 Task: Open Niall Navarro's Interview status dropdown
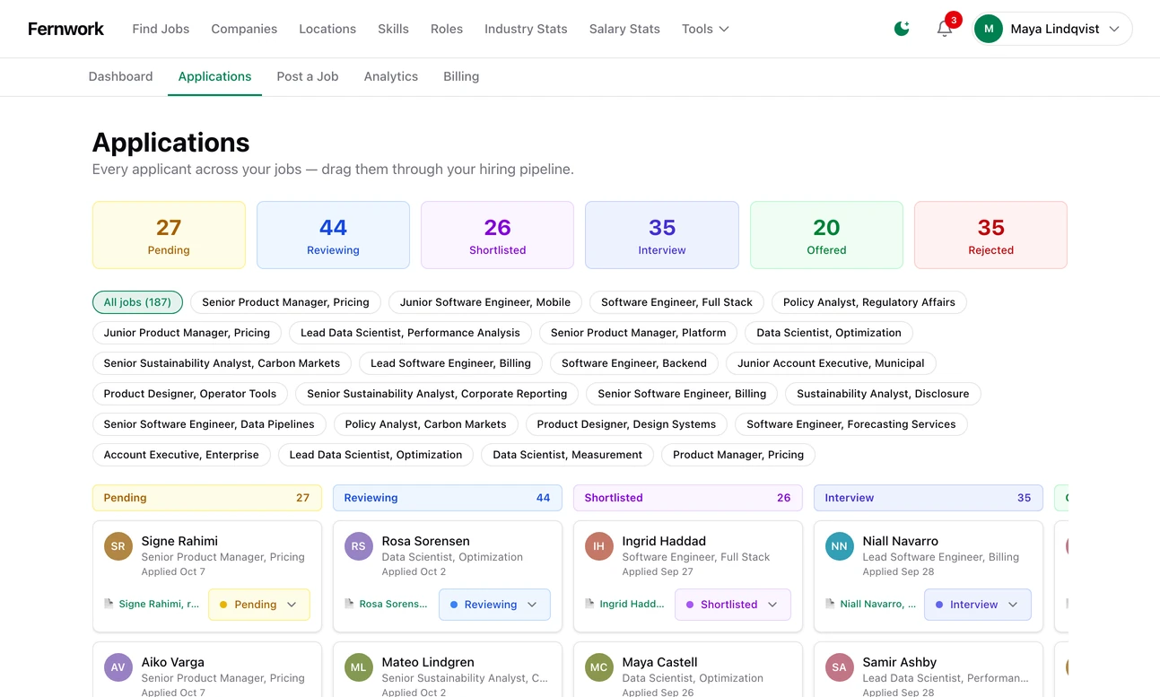point(978,605)
